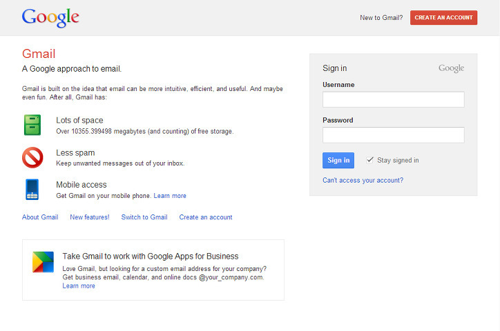Focus the Username input field

click(x=394, y=99)
